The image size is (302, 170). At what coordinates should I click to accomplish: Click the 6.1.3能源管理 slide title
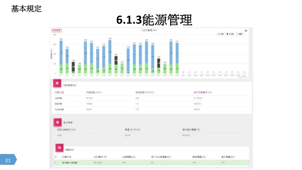click(154, 20)
